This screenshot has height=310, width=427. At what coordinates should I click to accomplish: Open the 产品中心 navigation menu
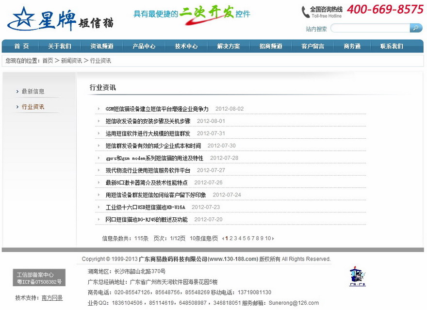(144, 46)
